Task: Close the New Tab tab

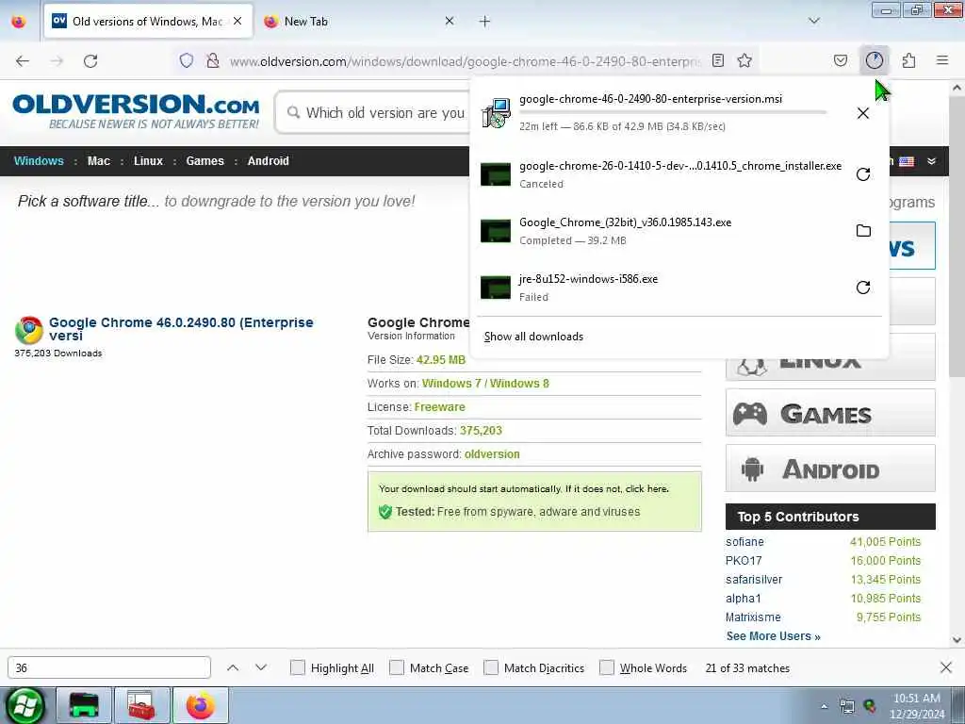Action: tap(450, 21)
